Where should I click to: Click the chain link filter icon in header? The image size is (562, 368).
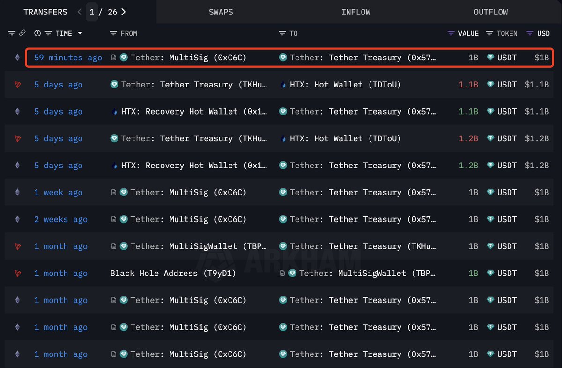(x=22, y=33)
